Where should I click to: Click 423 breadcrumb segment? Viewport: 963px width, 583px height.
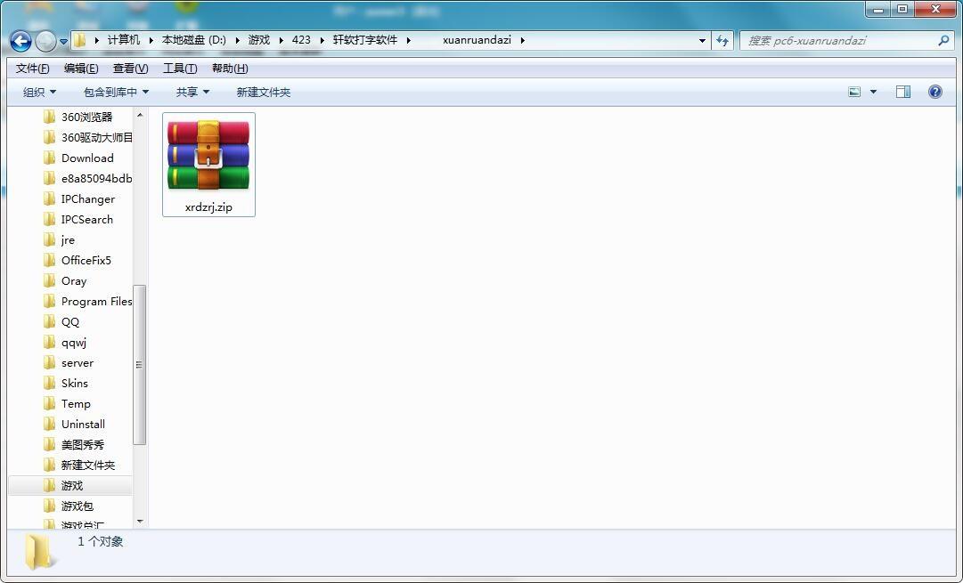coord(301,40)
